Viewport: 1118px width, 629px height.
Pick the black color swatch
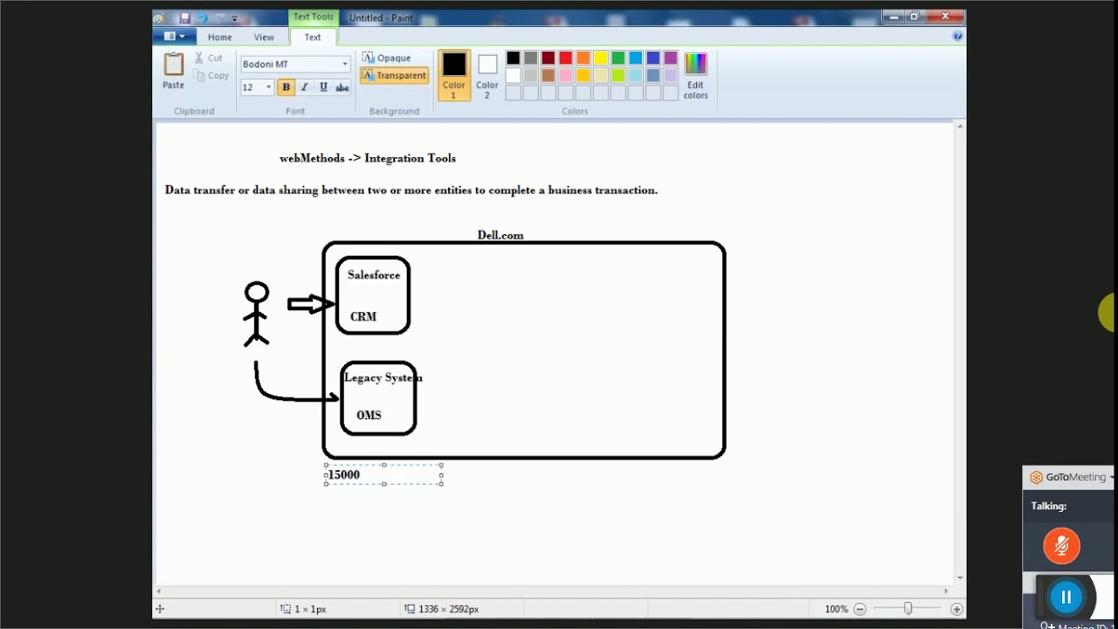514,59
